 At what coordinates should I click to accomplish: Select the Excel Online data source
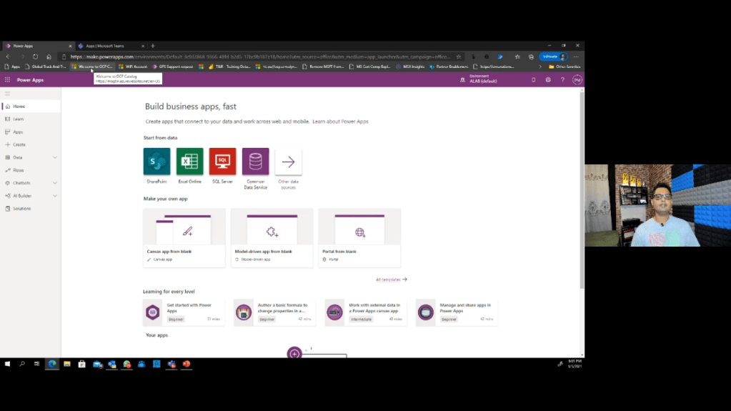(189, 162)
